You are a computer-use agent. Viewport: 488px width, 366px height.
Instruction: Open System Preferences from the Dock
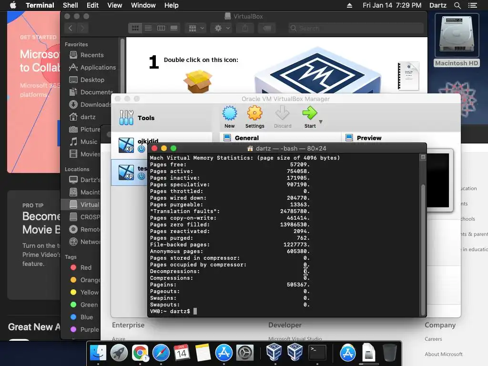[x=245, y=353]
